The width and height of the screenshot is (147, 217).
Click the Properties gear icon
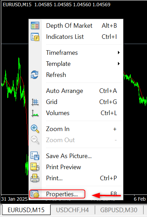click(x=35, y=194)
